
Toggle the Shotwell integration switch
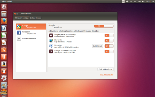coord(109,41)
